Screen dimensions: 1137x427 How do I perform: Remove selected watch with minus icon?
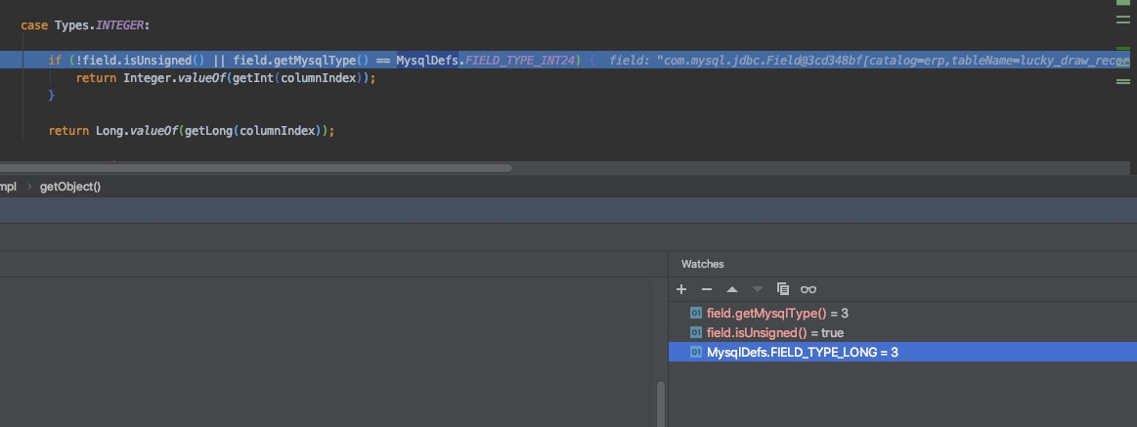click(x=706, y=289)
